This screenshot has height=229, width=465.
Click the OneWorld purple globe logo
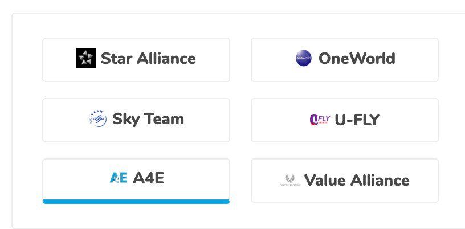pos(304,58)
